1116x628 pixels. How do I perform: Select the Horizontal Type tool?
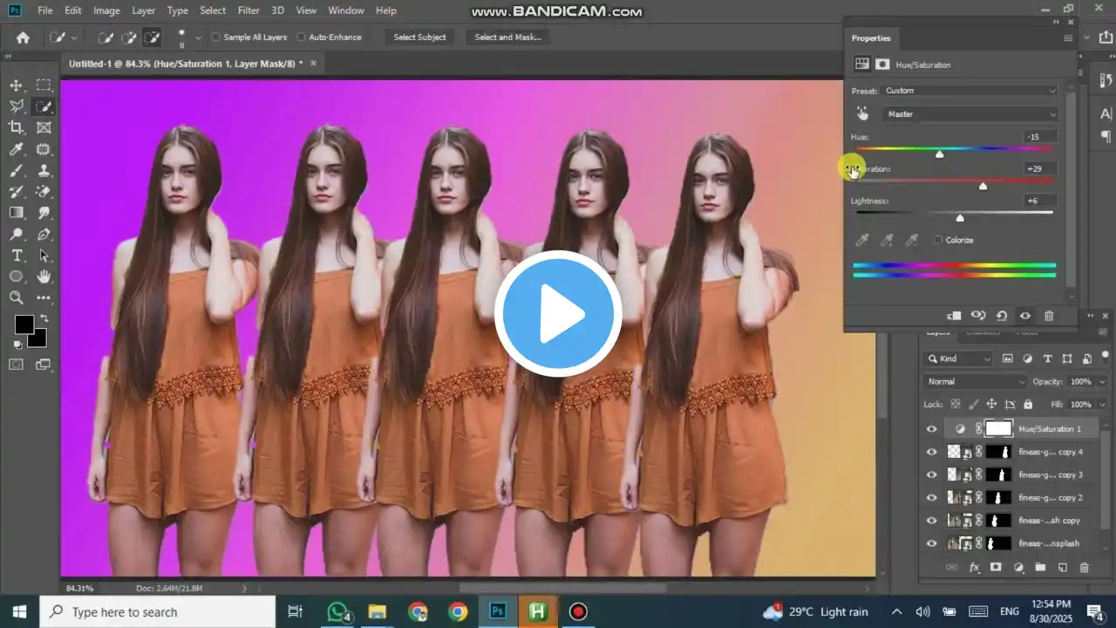click(x=16, y=256)
